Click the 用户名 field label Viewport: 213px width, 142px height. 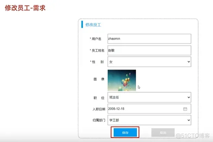[96, 39]
